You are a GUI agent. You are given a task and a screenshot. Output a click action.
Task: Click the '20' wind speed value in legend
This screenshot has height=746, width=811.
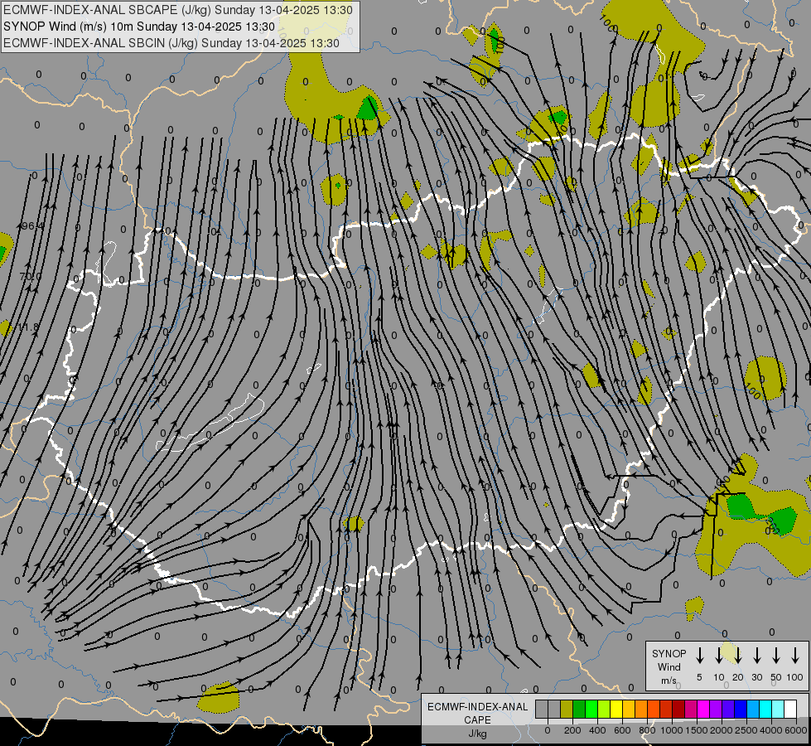tap(738, 677)
